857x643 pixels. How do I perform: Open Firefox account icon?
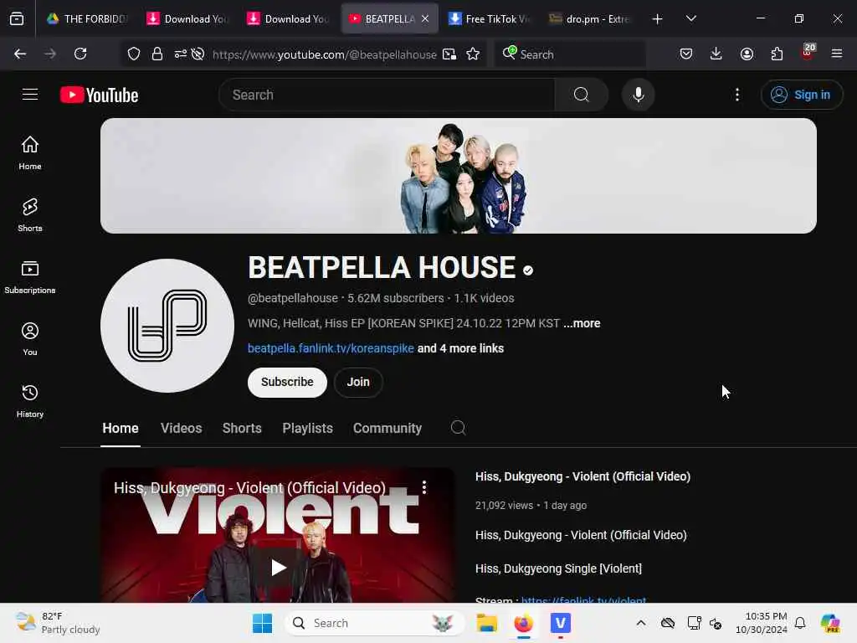click(747, 54)
